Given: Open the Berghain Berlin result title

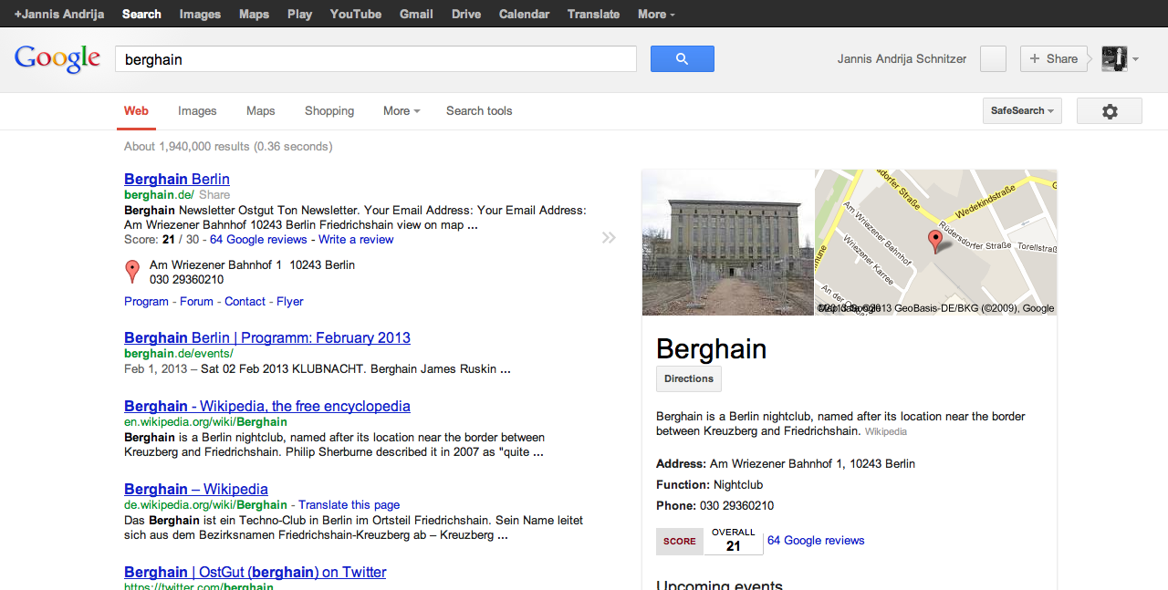Looking at the screenshot, I should click(x=177, y=179).
